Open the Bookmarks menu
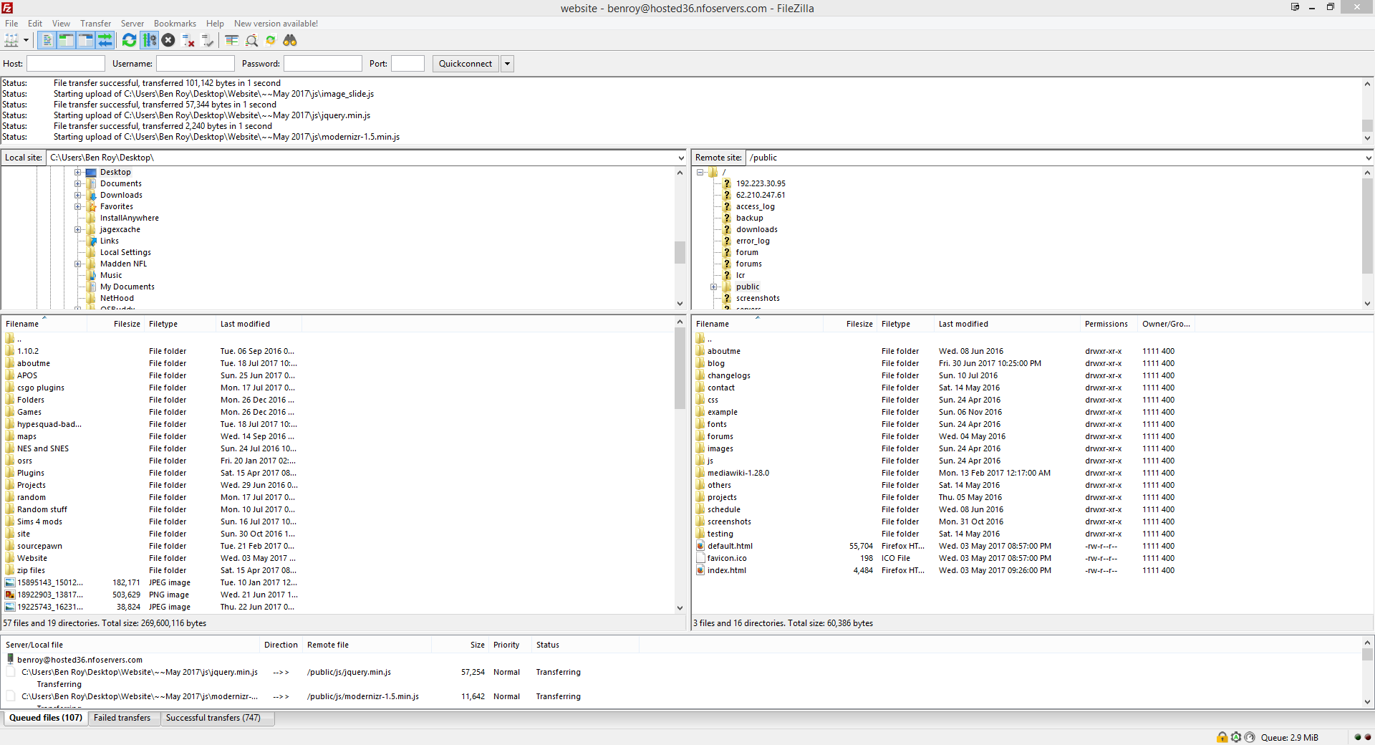 pyautogui.click(x=175, y=24)
